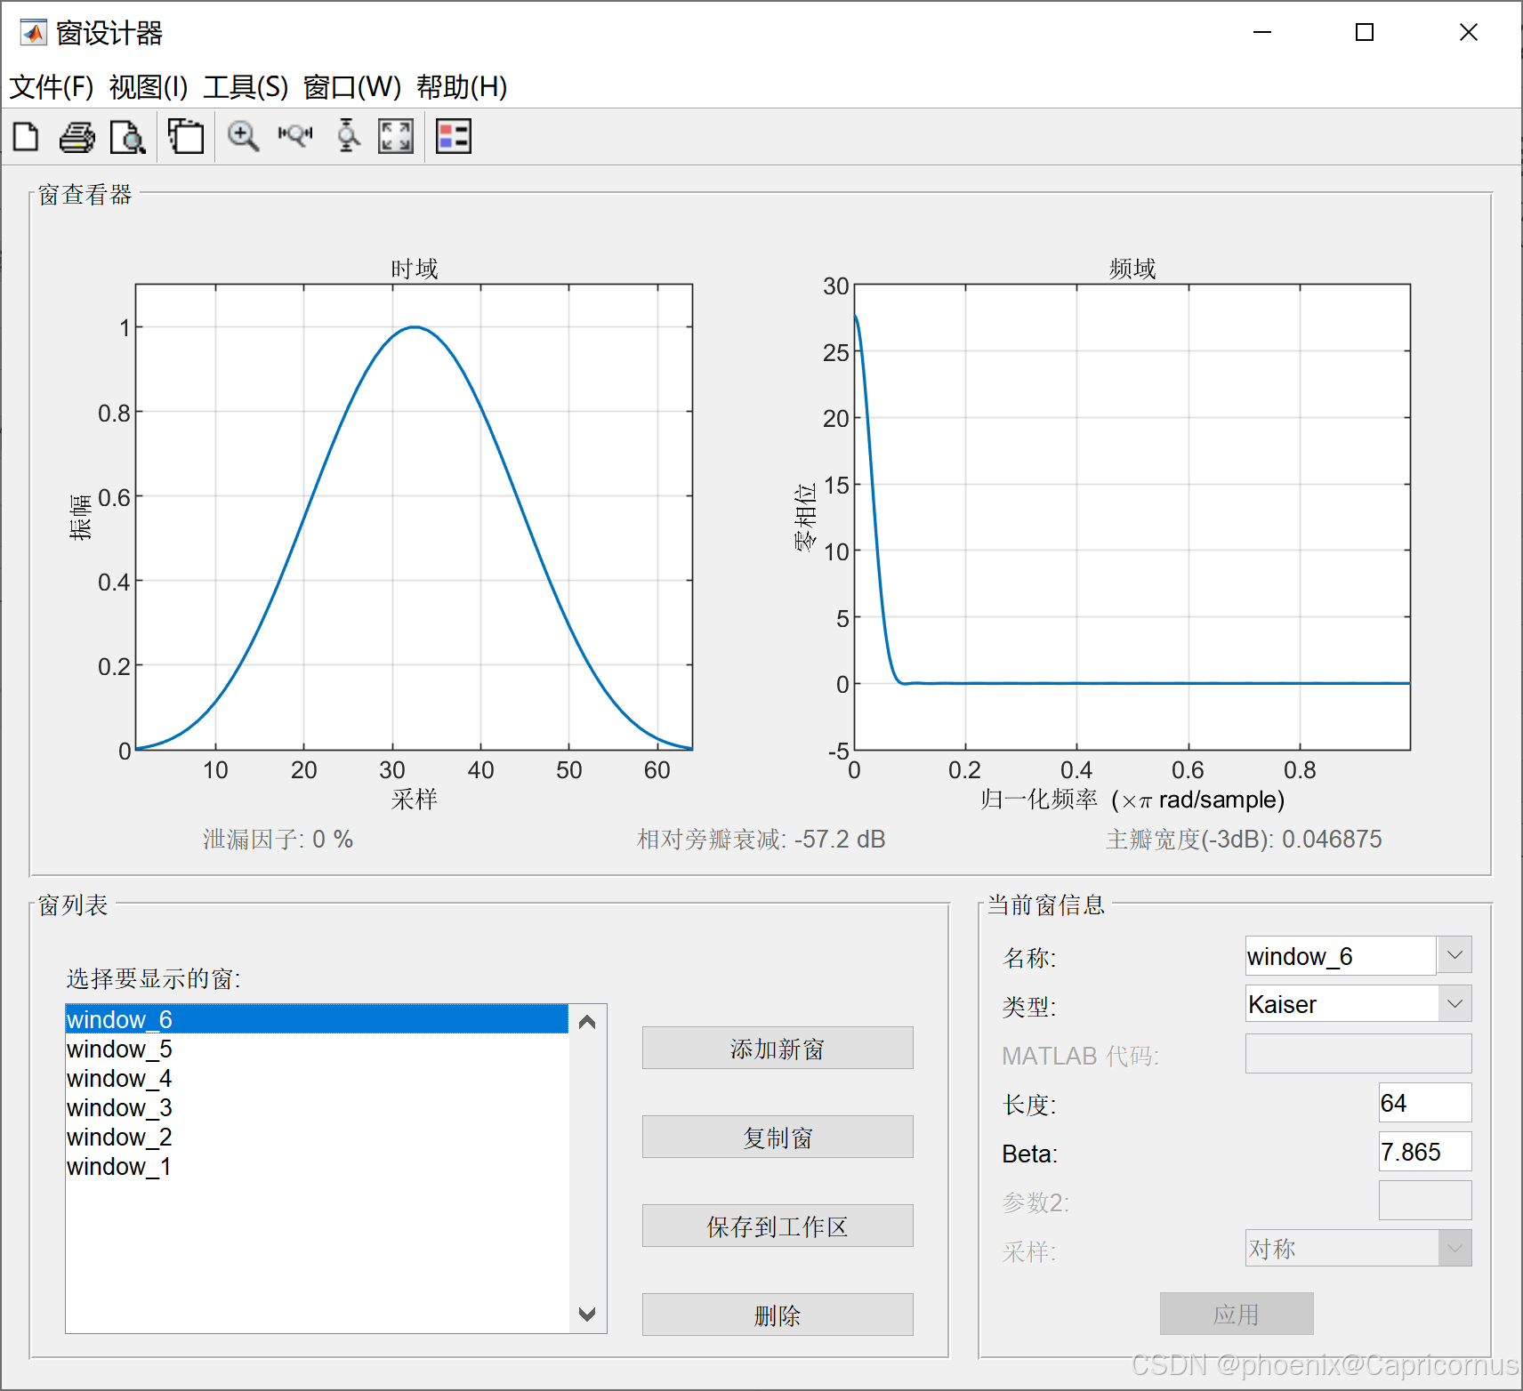The height and width of the screenshot is (1391, 1523).
Task: Open the 视图(I) menu
Action: tap(149, 87)
